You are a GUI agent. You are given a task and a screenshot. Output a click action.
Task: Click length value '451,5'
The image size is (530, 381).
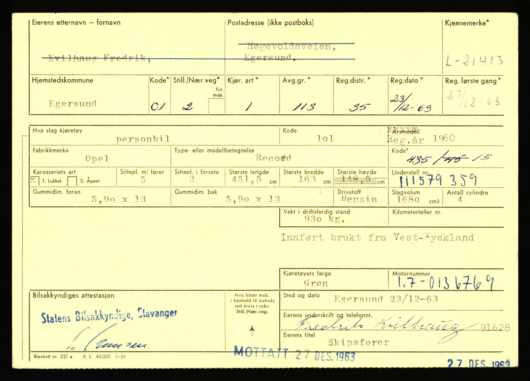coord(246,179)
